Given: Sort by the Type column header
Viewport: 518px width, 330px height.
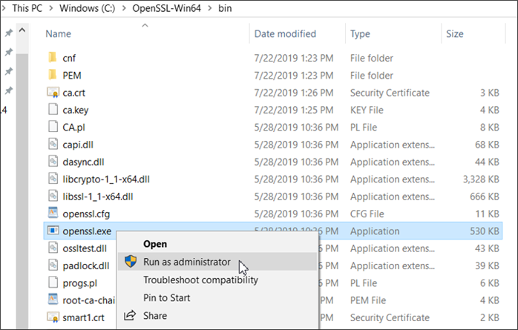Looking at the screenshot, I should click(x=360, y=34).
